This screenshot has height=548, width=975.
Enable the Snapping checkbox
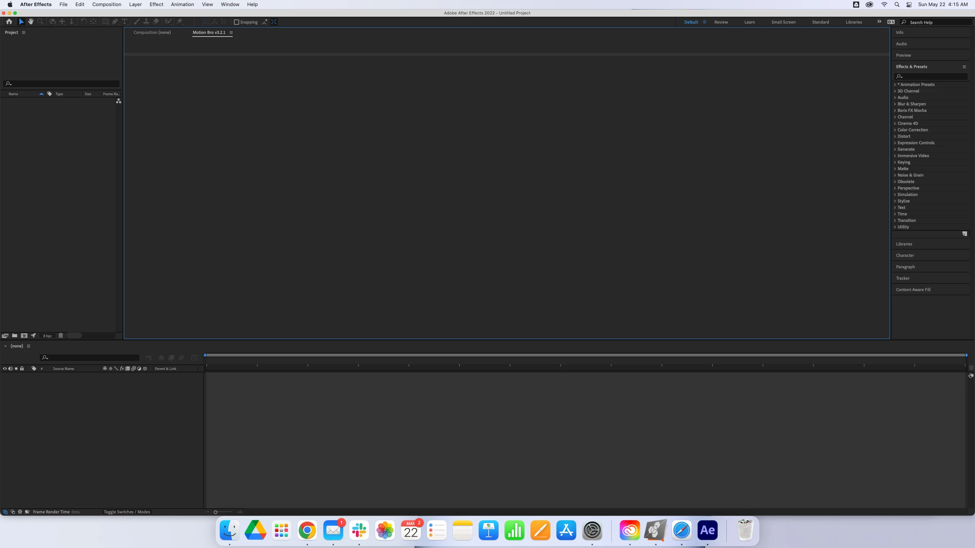(x=236, y=22)
